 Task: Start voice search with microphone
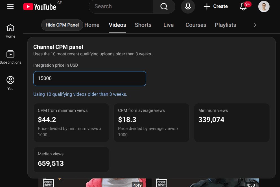pyautogui.click(x=188, y=6)
